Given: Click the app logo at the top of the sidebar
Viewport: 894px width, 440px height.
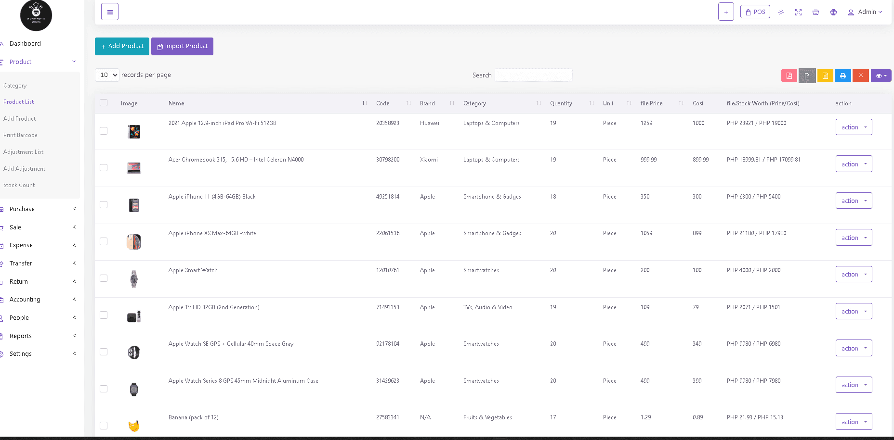Looking at the screenshot, I should [x=36, y=15].
